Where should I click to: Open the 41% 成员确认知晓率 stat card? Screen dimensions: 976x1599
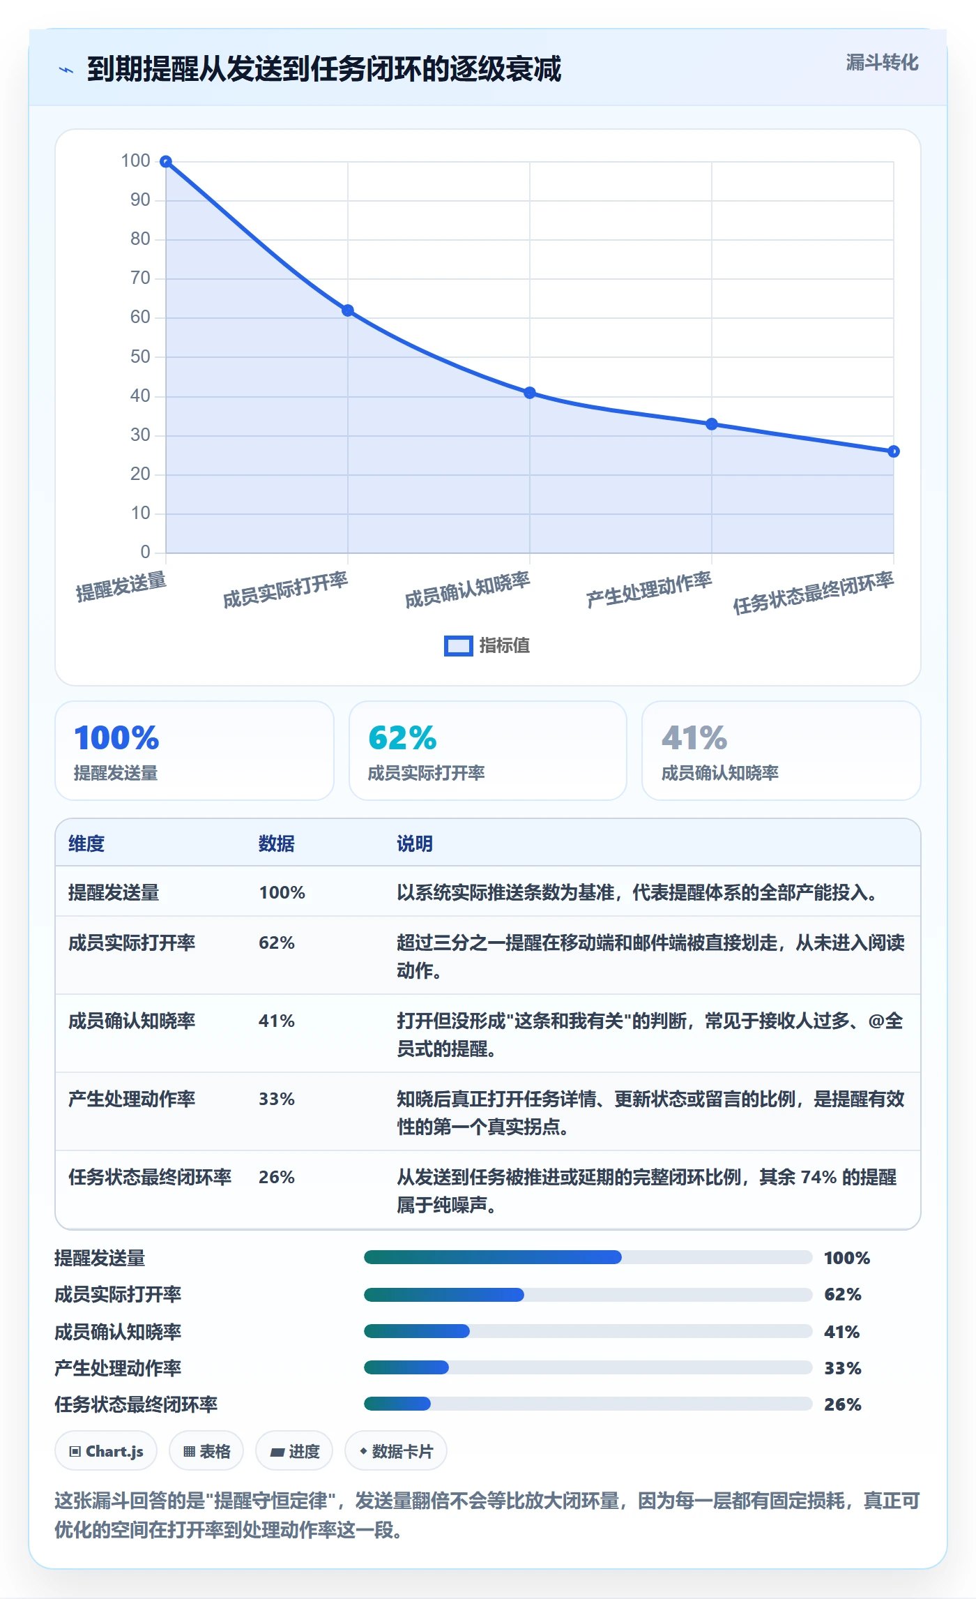(x=781, y=751)
